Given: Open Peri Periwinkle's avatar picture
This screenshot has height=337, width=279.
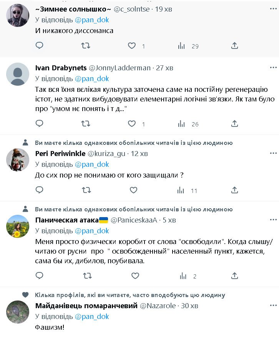Looking at the screenshot, I should click(x=18, y=159).
